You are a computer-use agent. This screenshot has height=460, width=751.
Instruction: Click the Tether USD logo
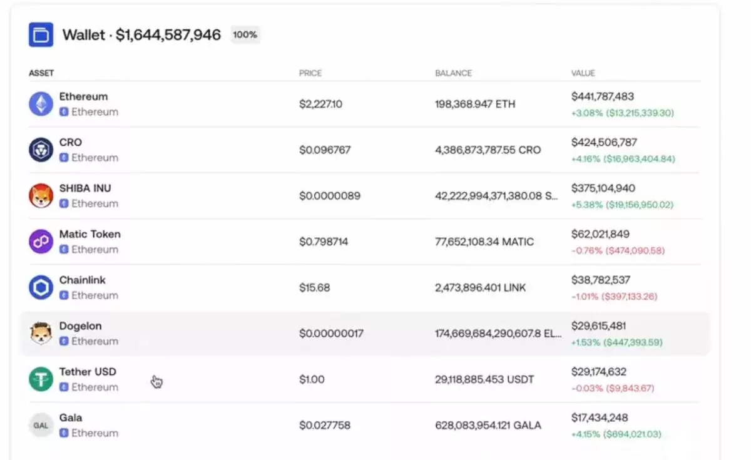[41, 379]
